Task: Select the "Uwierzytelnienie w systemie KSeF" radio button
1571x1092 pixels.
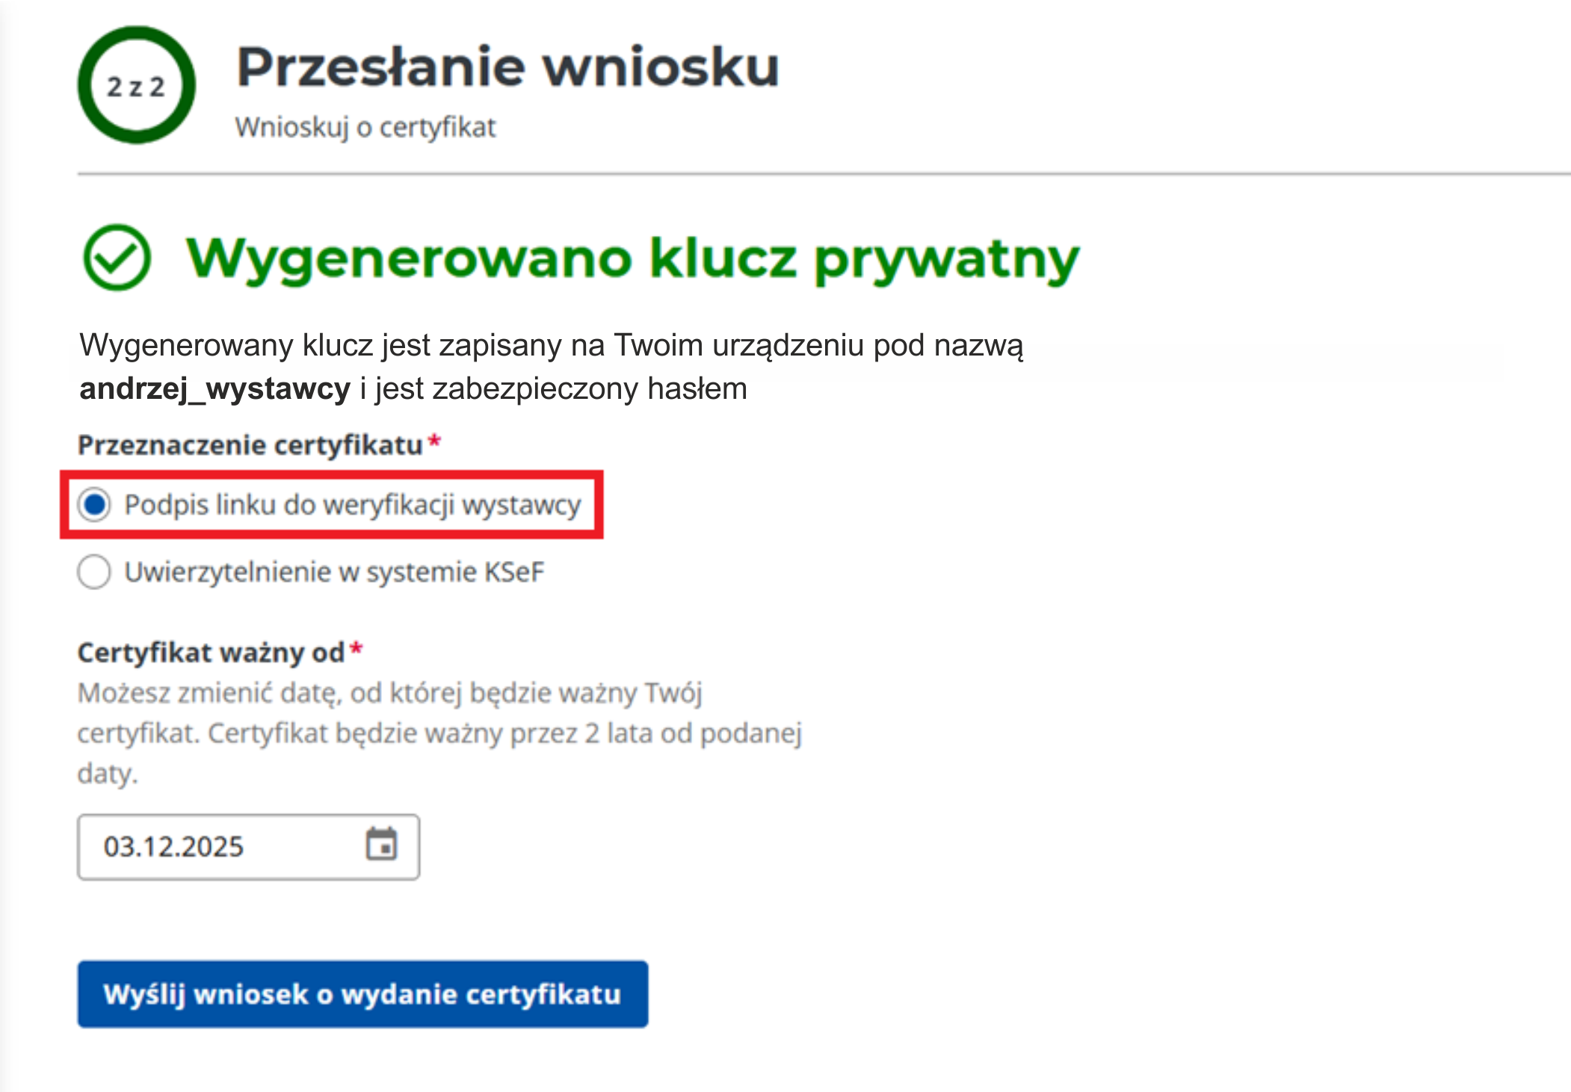Action: (x=95, y=572)
